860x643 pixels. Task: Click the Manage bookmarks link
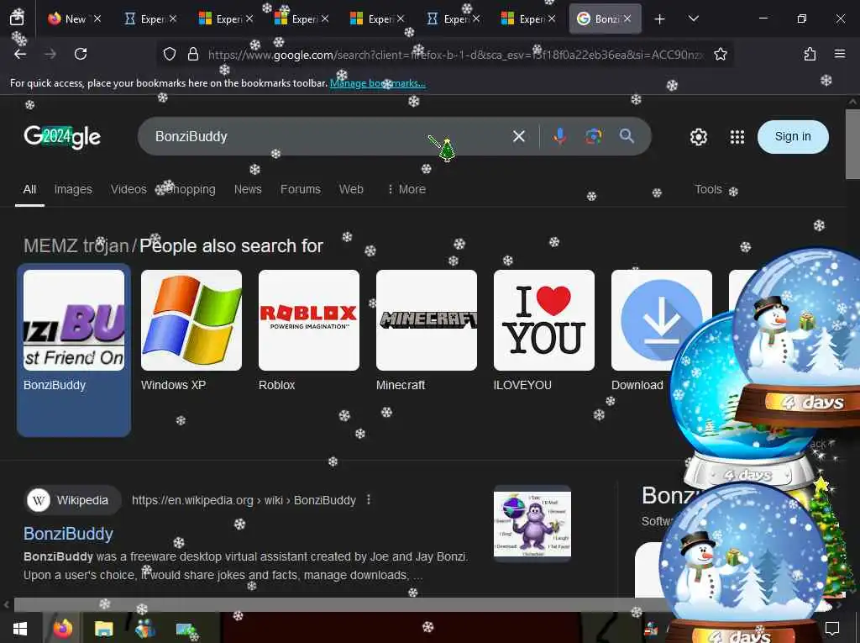pos(377,83)
